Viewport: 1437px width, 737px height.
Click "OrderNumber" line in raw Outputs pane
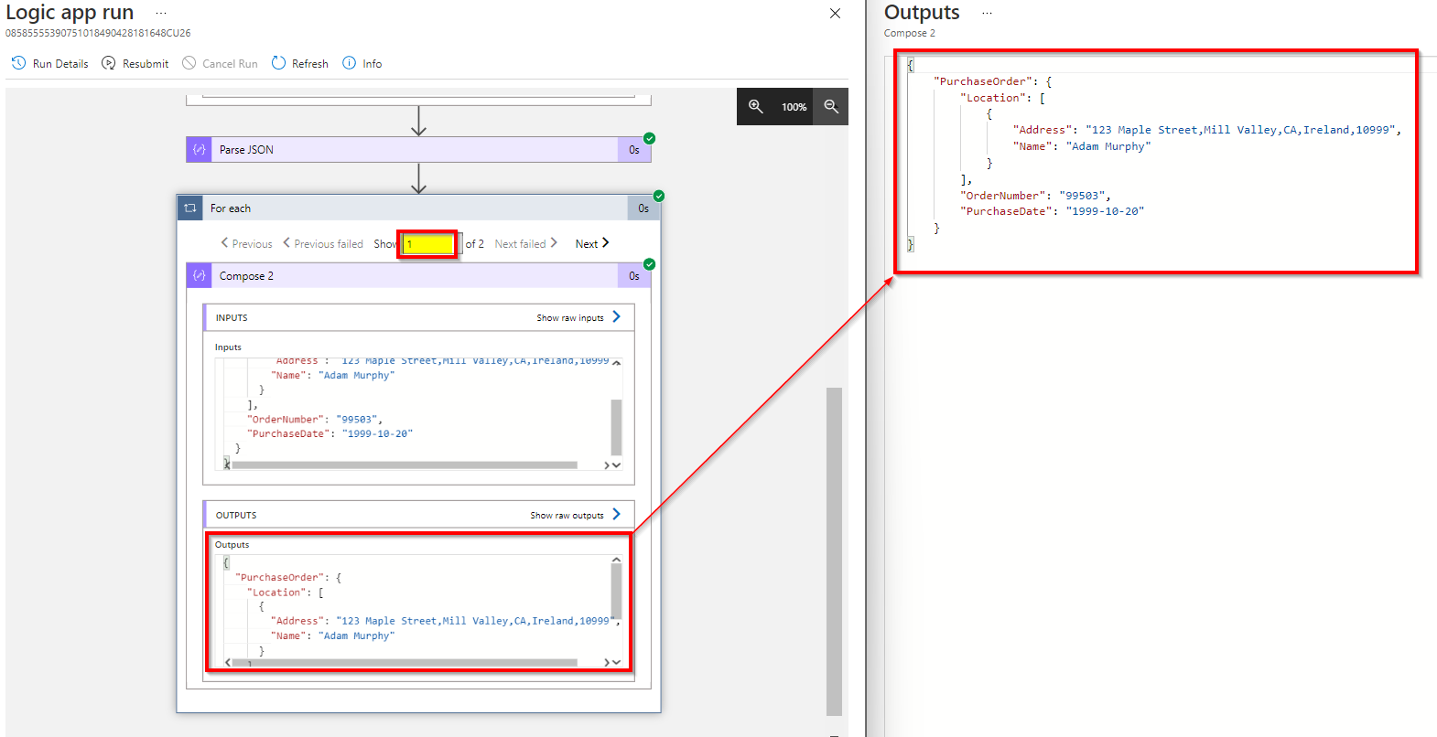[1035, 196]
